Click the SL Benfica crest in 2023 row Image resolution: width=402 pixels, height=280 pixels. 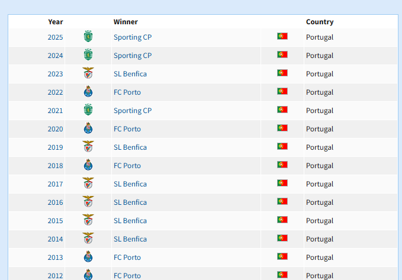coord(88,73)
